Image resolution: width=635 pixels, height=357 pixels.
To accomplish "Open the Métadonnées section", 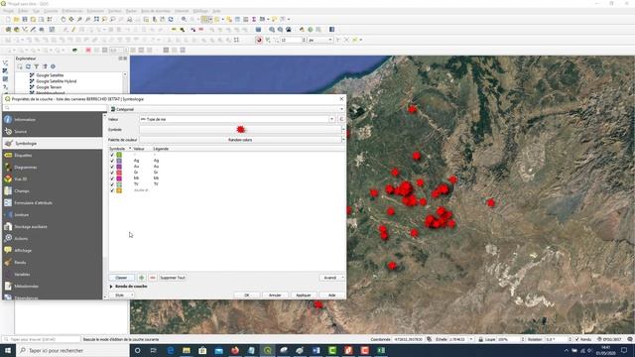I will [53, 287].
